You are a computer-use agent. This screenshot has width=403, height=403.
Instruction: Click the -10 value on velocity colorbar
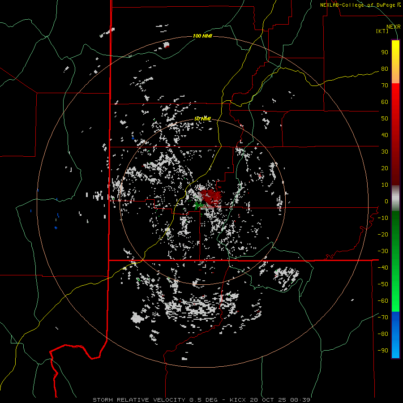pos(383,218)
